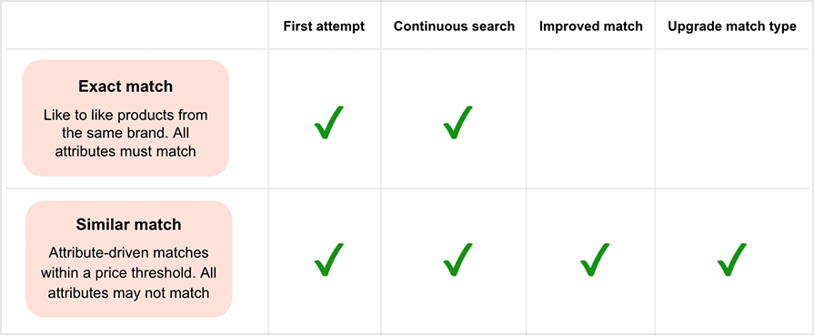Choose the Improved match column header

click(x=591, y=26)
